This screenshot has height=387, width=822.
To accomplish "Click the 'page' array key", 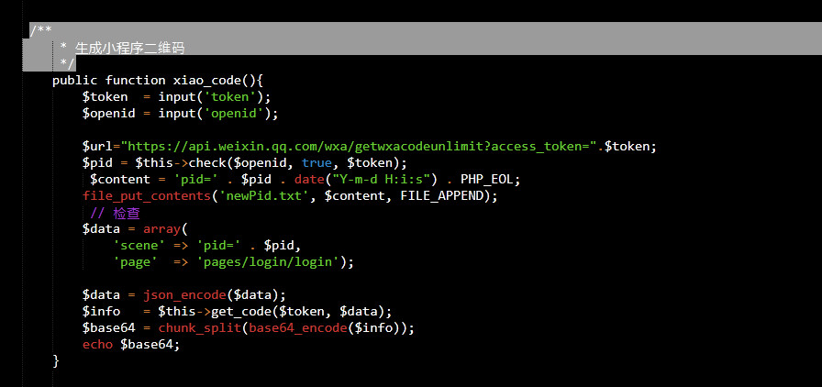I will [135, 261].
